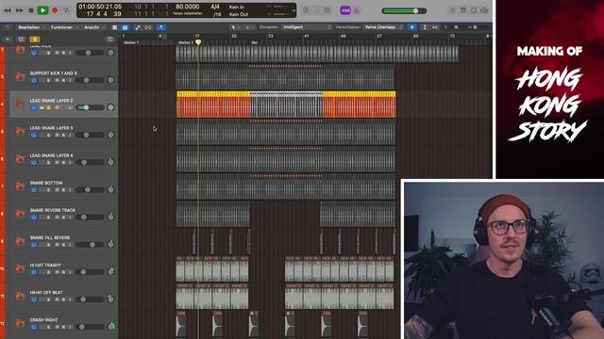Toggle cycle mode button in transport

point(66,10)
